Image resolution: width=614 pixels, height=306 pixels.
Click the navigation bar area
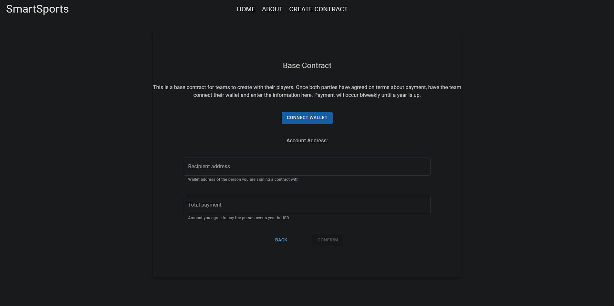tap(307, 9)
